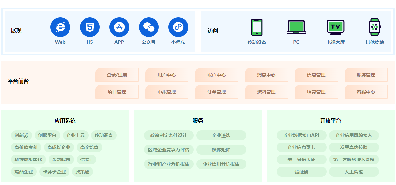Select 第三方服务接入鉴权 pill

click(354, 160)
